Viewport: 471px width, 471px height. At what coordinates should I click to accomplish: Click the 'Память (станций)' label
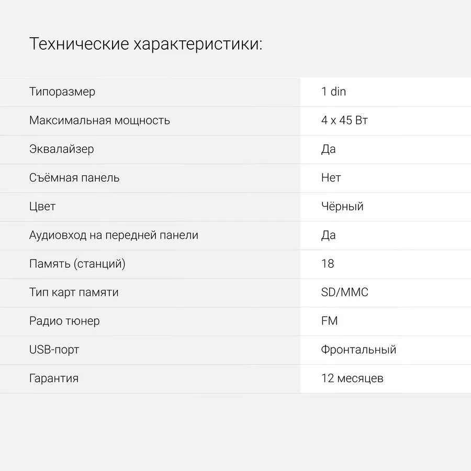[x=77, y=264]
